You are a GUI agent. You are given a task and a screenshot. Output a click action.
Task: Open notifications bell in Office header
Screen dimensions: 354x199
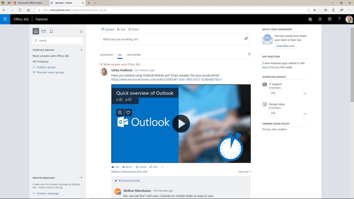click(320, 19)
